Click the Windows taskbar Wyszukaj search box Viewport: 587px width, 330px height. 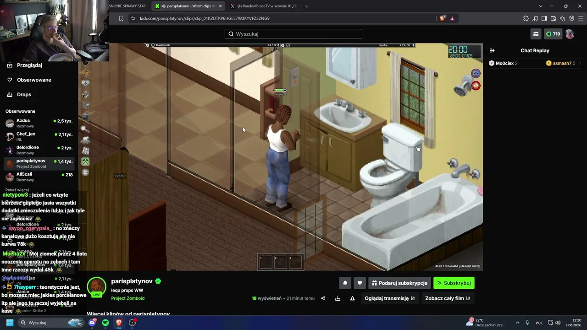(x=51, y=323)
